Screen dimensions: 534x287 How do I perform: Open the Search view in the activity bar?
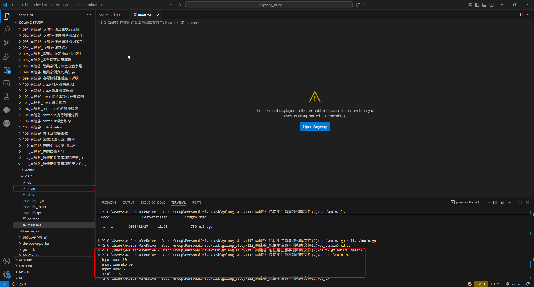coord(7,30)
